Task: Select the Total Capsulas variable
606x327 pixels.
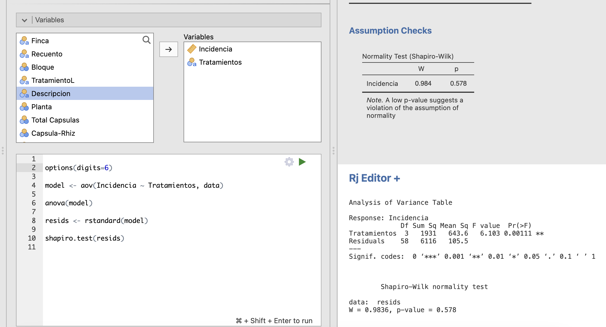Action: [55, 120]
